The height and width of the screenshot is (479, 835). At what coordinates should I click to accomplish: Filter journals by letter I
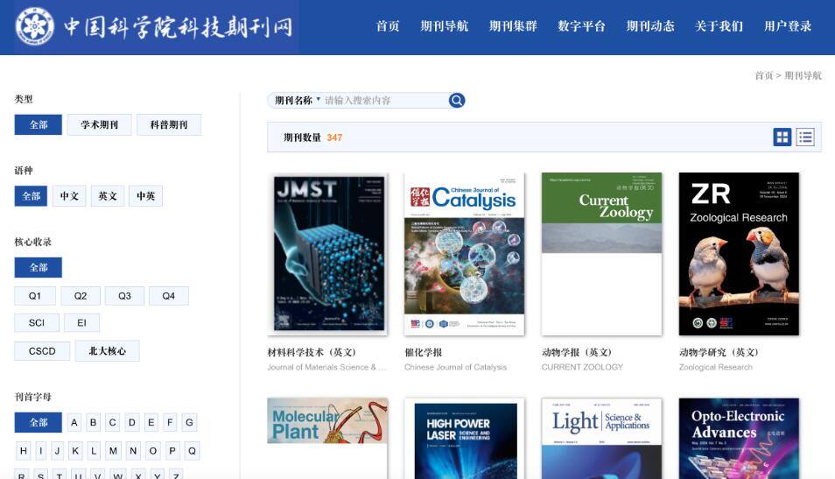click(x=41, y=451)
